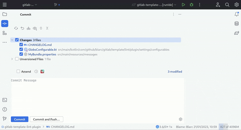Open the Problems tool window
Image resolution: width=241 pixels, height=130 pixels.
pos(5,109)
